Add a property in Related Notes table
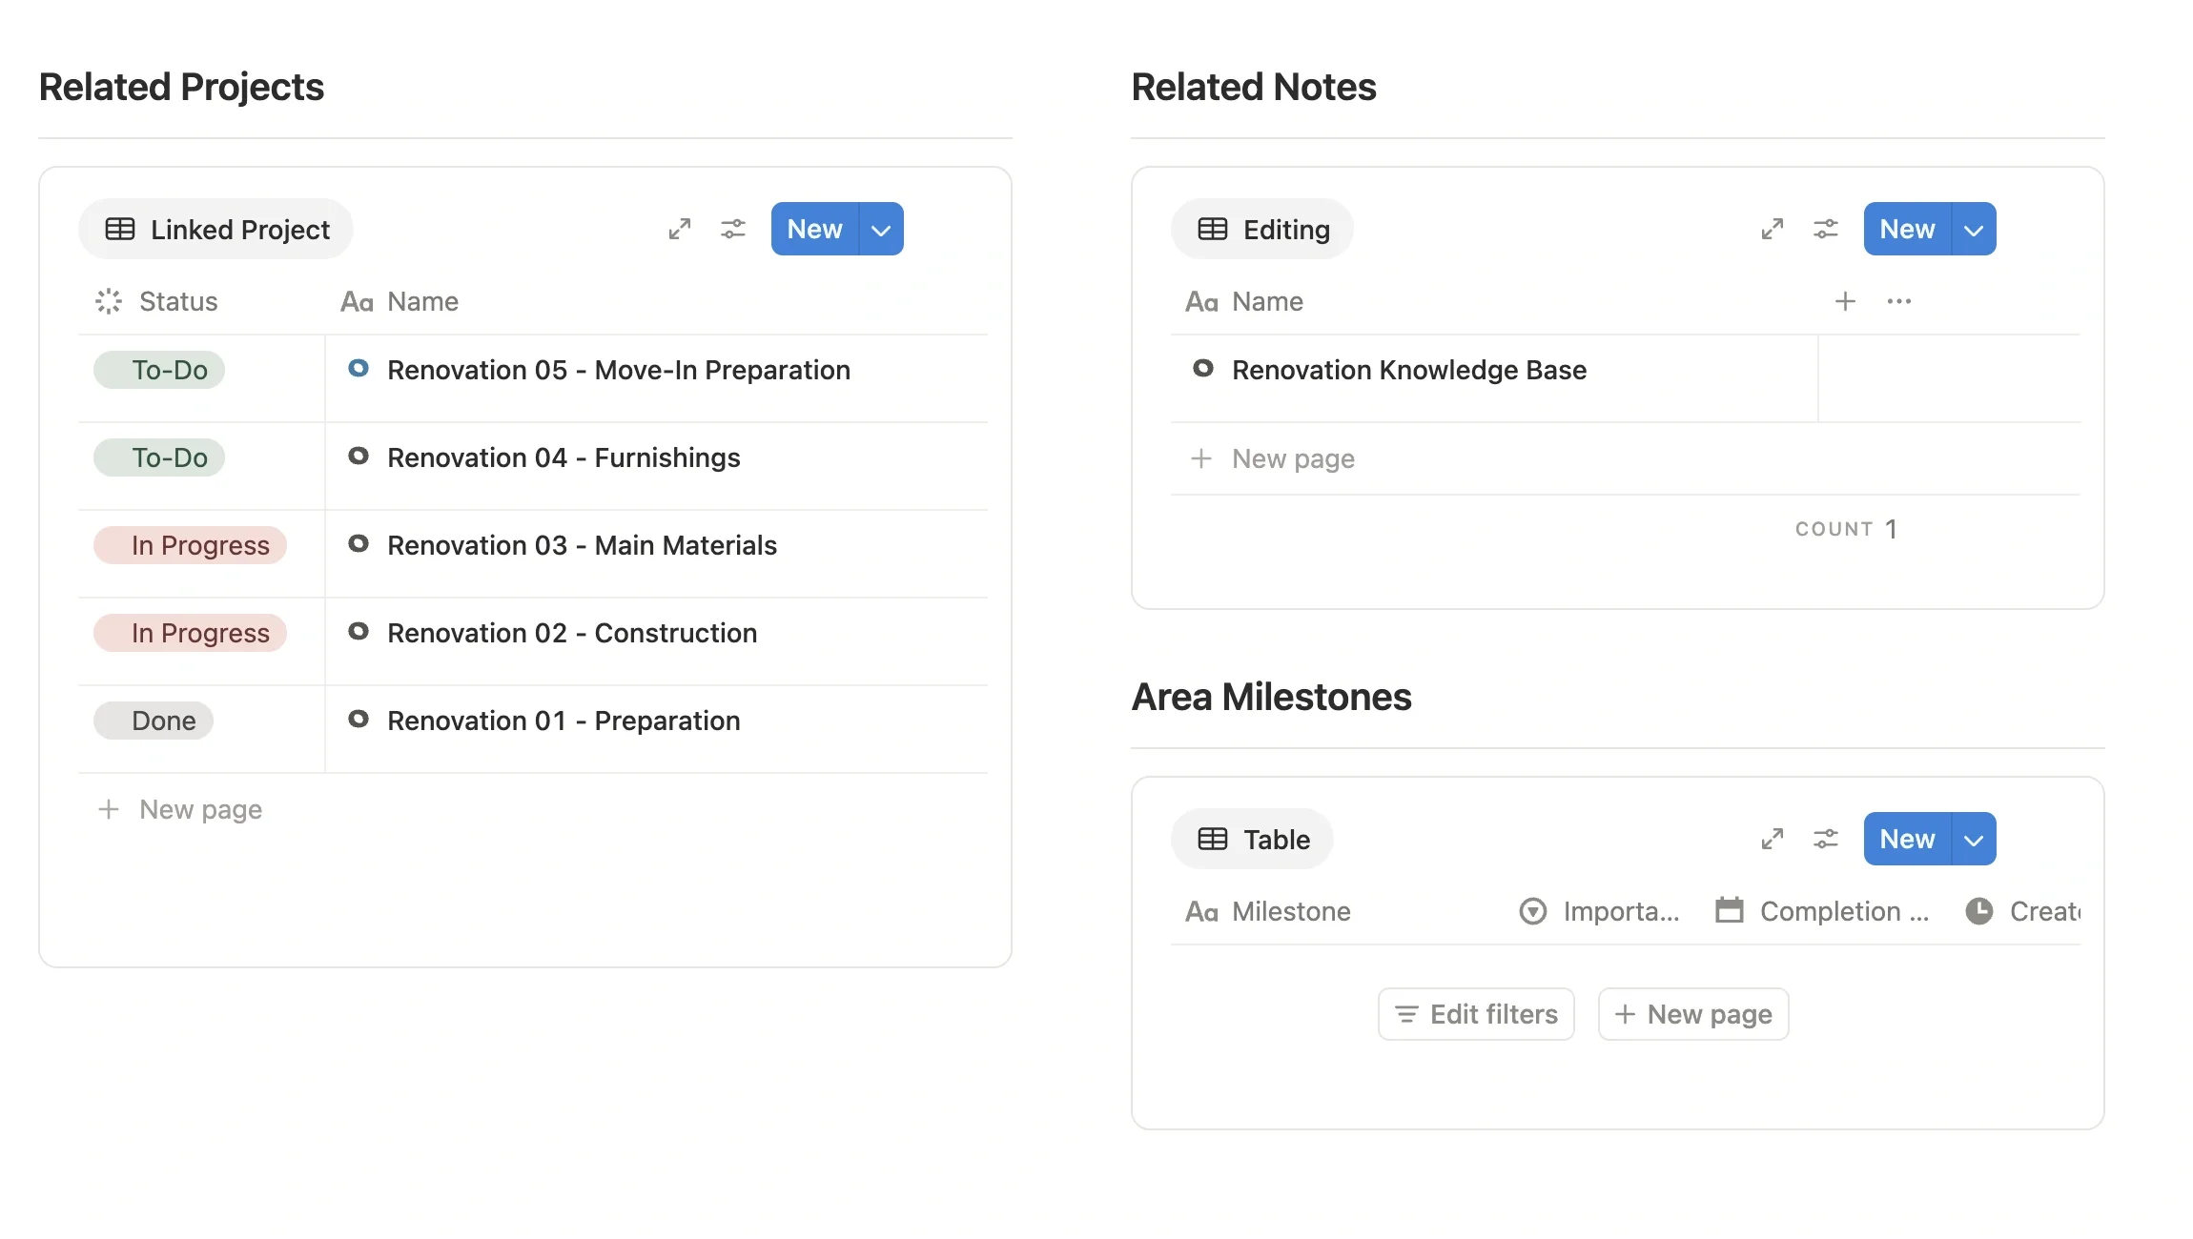Screen dimensions: 2193x1239 [1845, 301]
